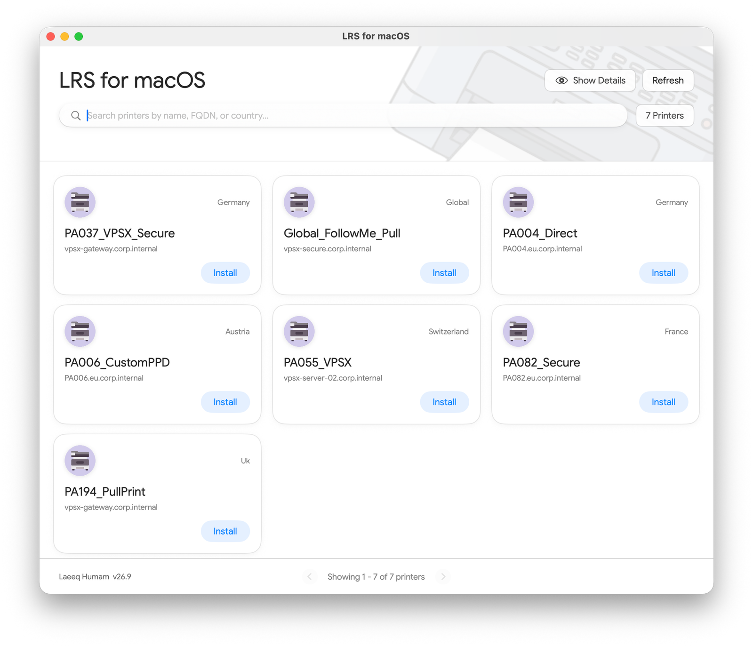The height and width of the screenshot is (646, 753).
Task: Click the Global_FollowMe_Pull printer icon
Action: pos(299,202)
